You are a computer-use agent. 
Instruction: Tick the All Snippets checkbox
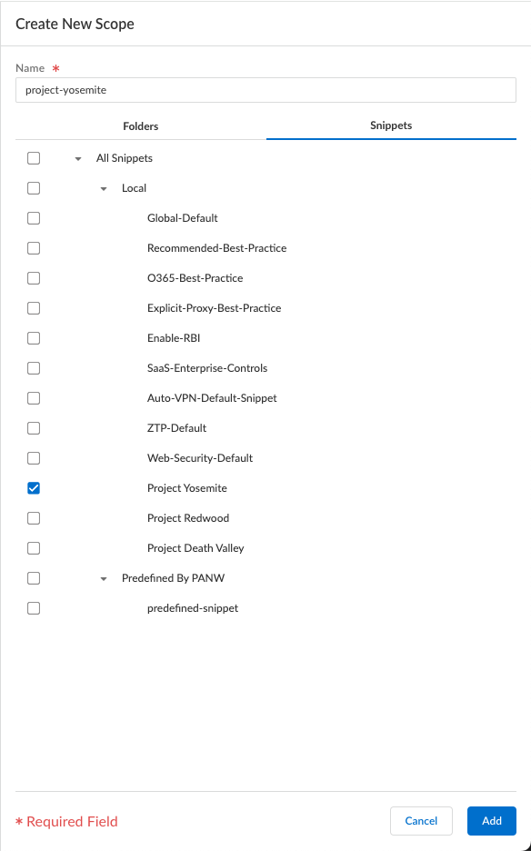coord(34,158)
